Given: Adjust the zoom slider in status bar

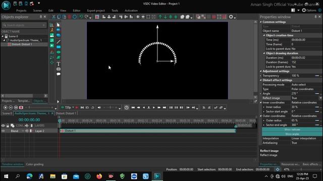Looking at the screenshot, I should [306, 169].
